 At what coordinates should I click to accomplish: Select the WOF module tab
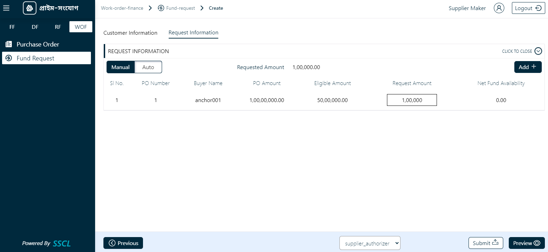[81, 27]
